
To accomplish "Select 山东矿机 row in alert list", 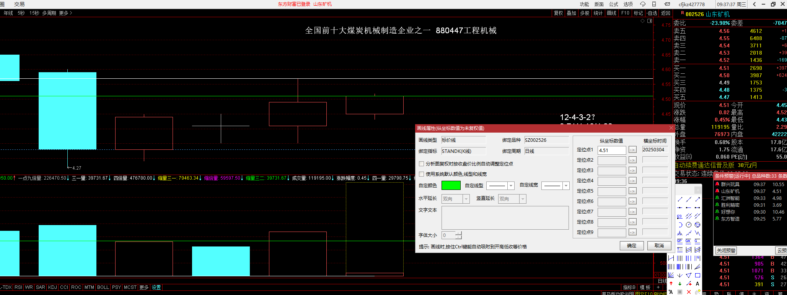I will [x=750, y=191].
